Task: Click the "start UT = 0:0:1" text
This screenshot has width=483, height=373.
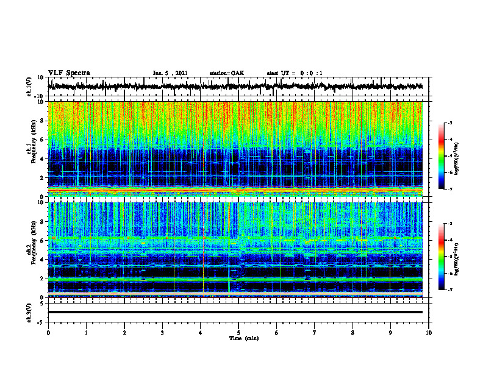Action: point(295,73)
